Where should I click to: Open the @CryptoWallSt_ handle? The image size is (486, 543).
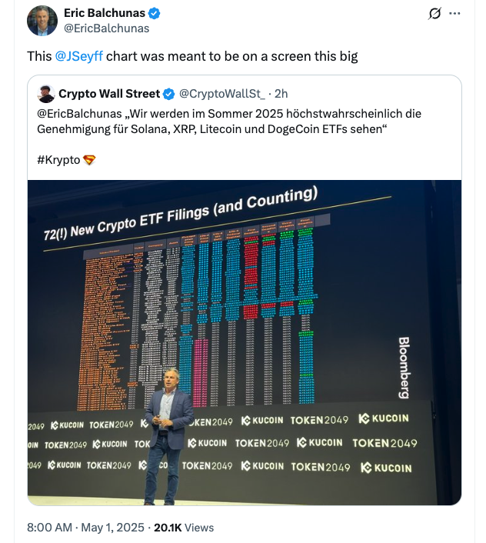(x=221, y=94)
